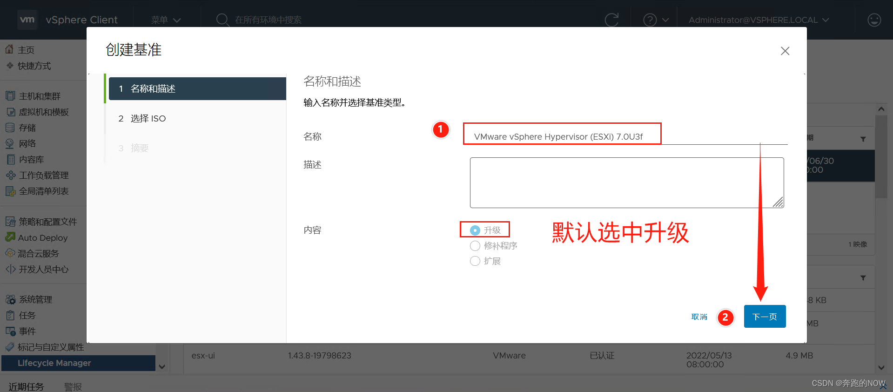The width and height of the screenshot is (893, 392).
Task: Click the 已认证 certified cell
Action: (602, 356)
